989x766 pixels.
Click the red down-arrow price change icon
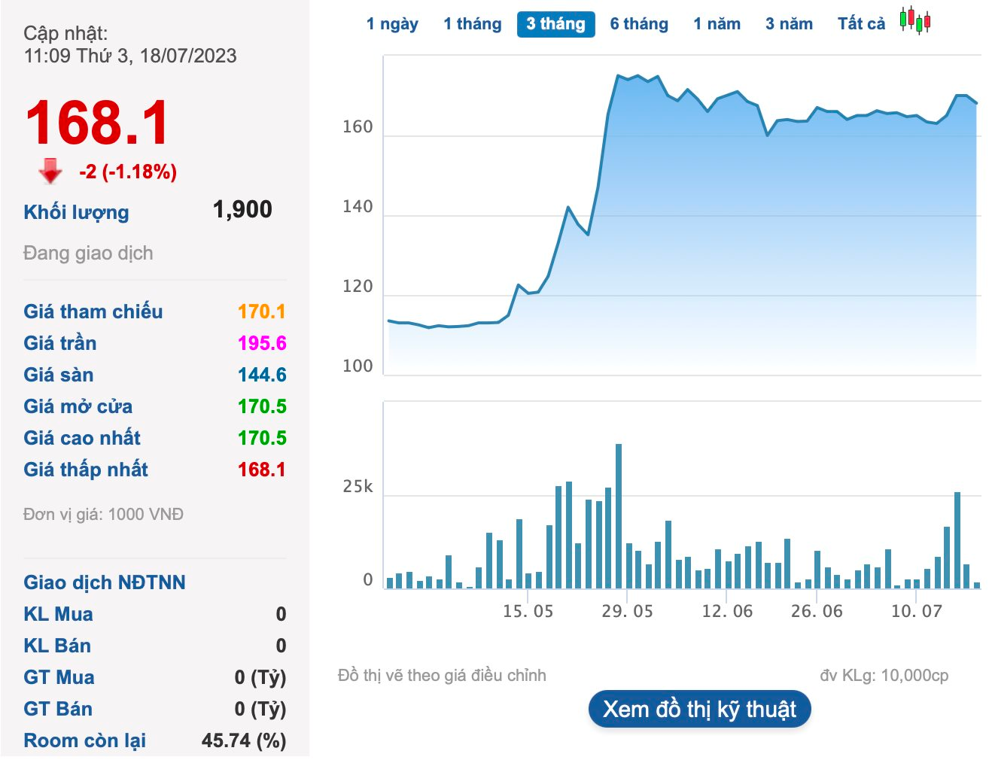point(50,171)
